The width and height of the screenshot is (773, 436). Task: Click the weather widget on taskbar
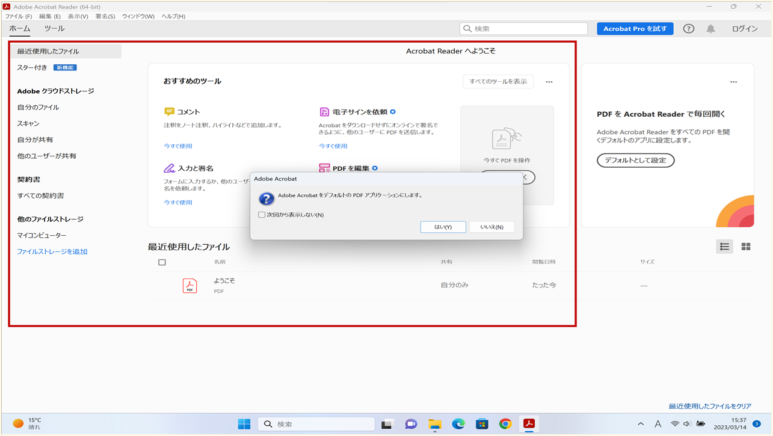tap(27, 424)
